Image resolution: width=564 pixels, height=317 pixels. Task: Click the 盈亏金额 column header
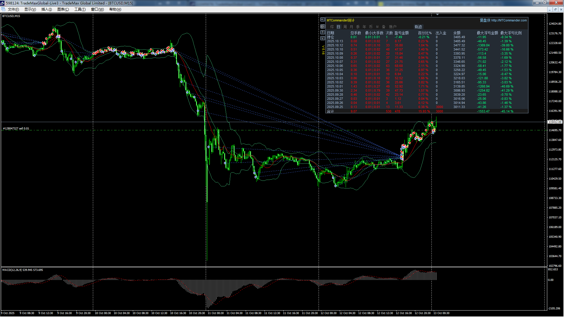(401, 33)
